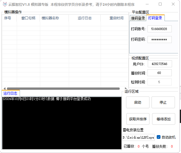Click the 用户ID input field
The image size is (181, 153).
tap(160, 64)
